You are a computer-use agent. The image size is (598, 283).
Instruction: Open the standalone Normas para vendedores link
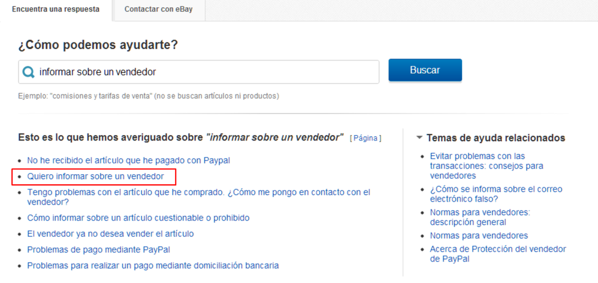[479, 235]
